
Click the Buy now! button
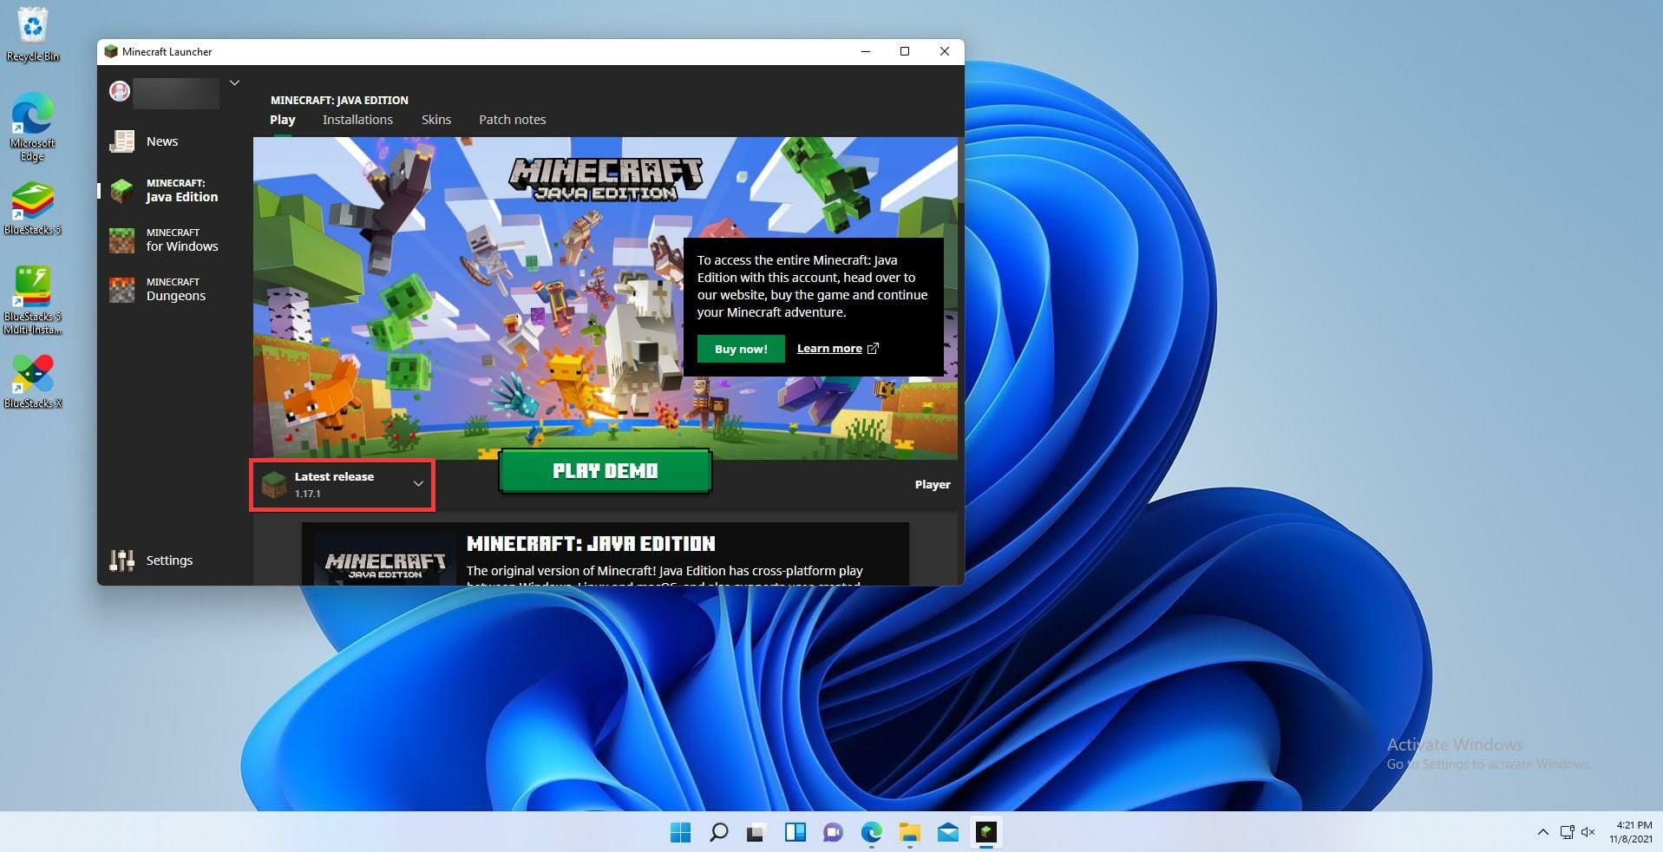point(741,349)
